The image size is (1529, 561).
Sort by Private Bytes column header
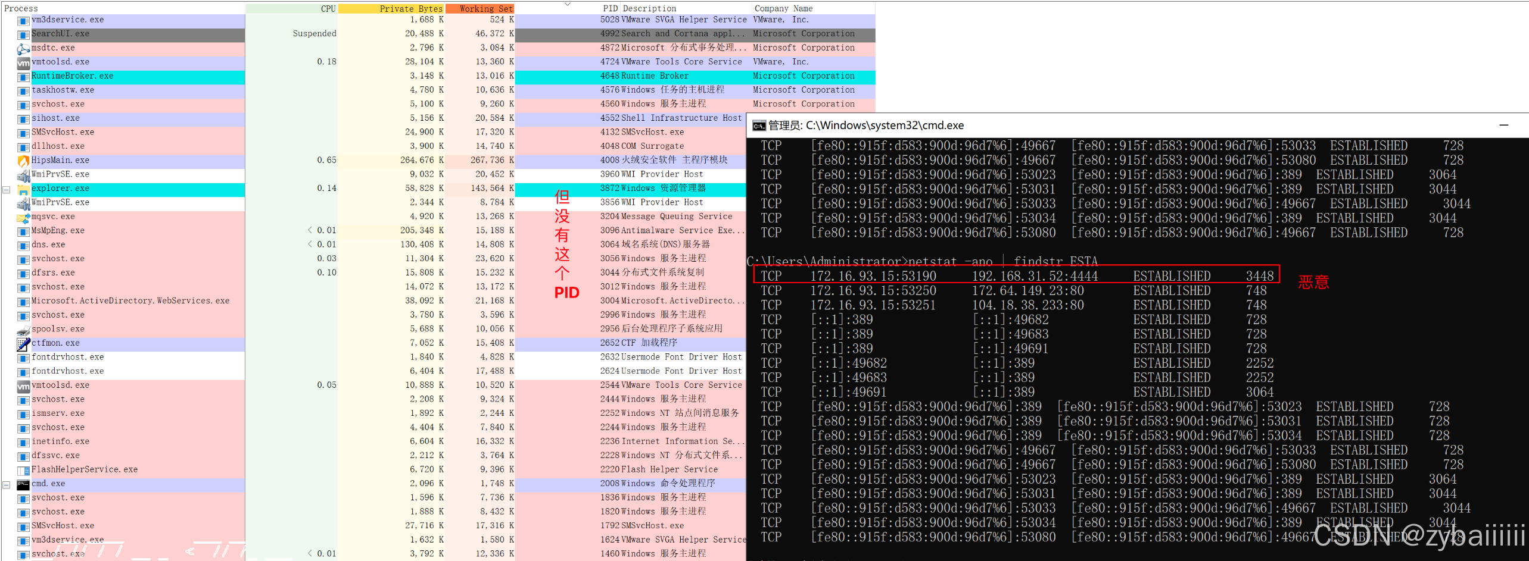pyautogui.click(x=411, y=8)
